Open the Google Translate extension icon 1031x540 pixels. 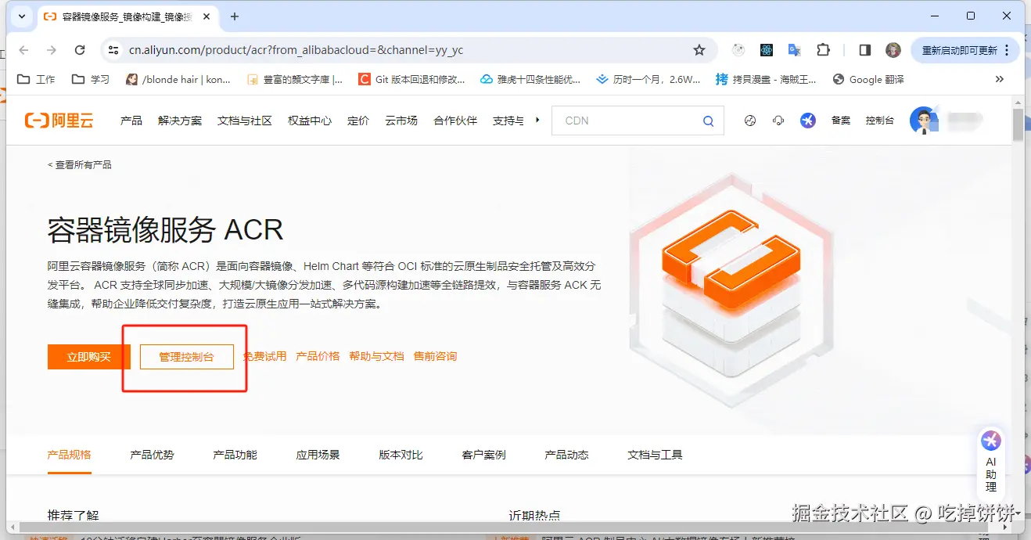[794, 50]
